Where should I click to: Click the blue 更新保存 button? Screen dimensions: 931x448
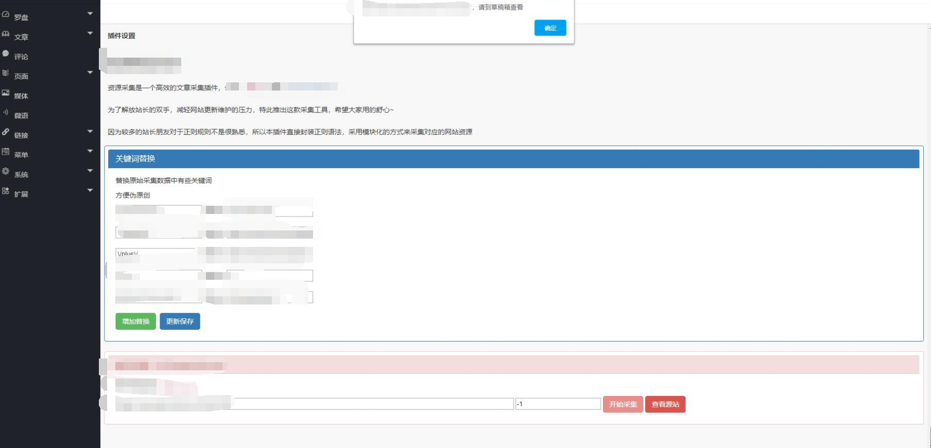[180, 321]
